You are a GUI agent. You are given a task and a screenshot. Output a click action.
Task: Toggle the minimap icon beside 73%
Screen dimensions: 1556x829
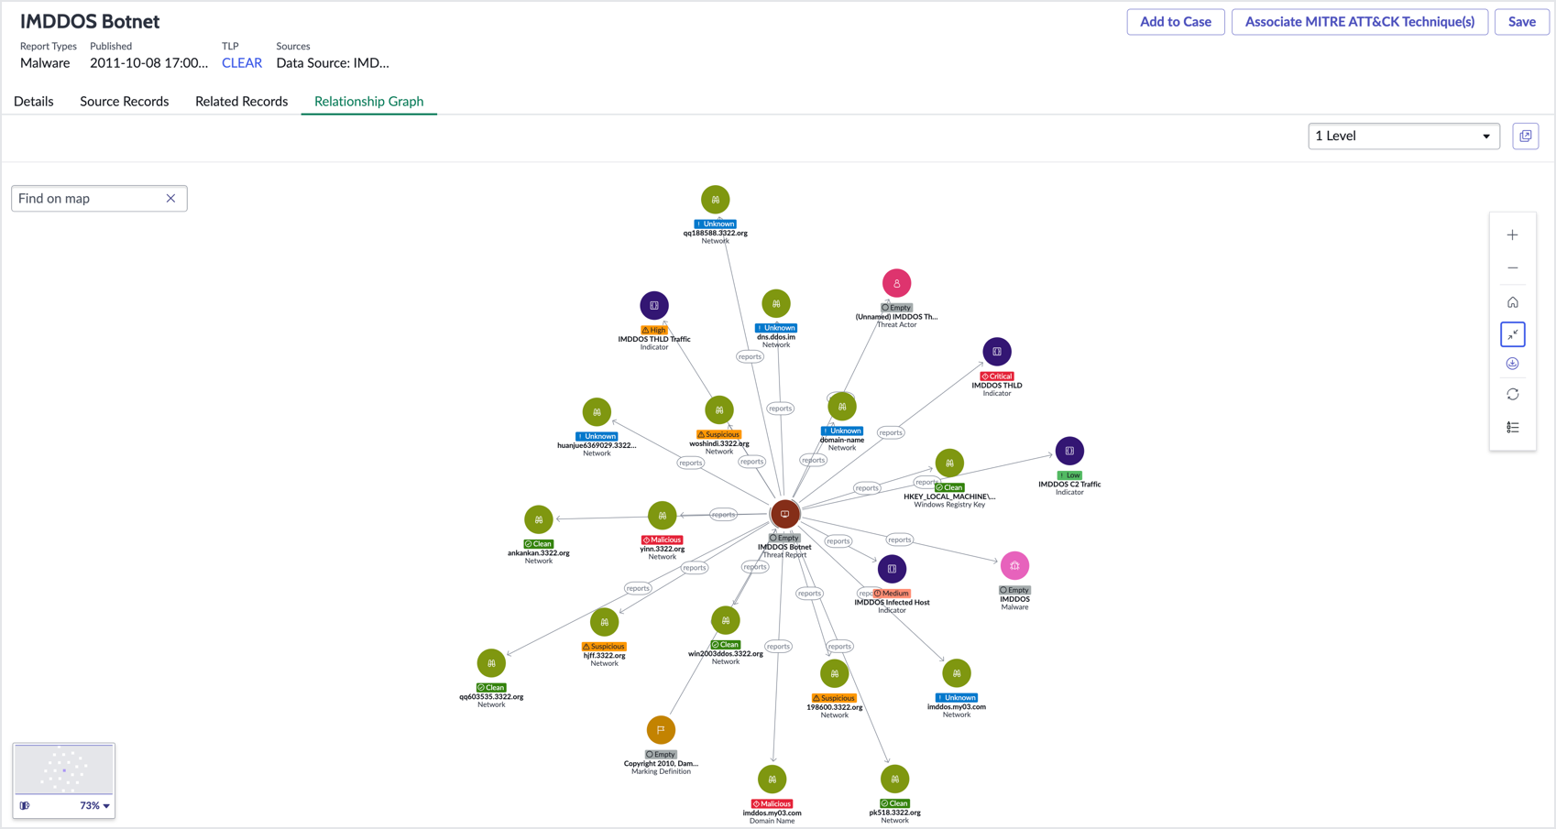point(25,806)
